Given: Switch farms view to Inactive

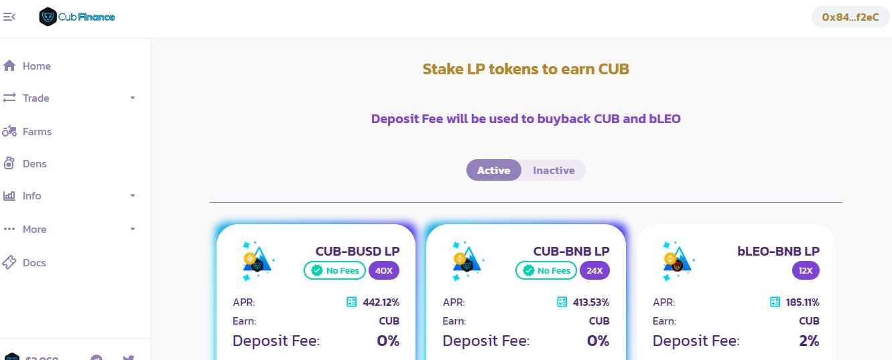Looking at the screenshot, I should [554, 170].
